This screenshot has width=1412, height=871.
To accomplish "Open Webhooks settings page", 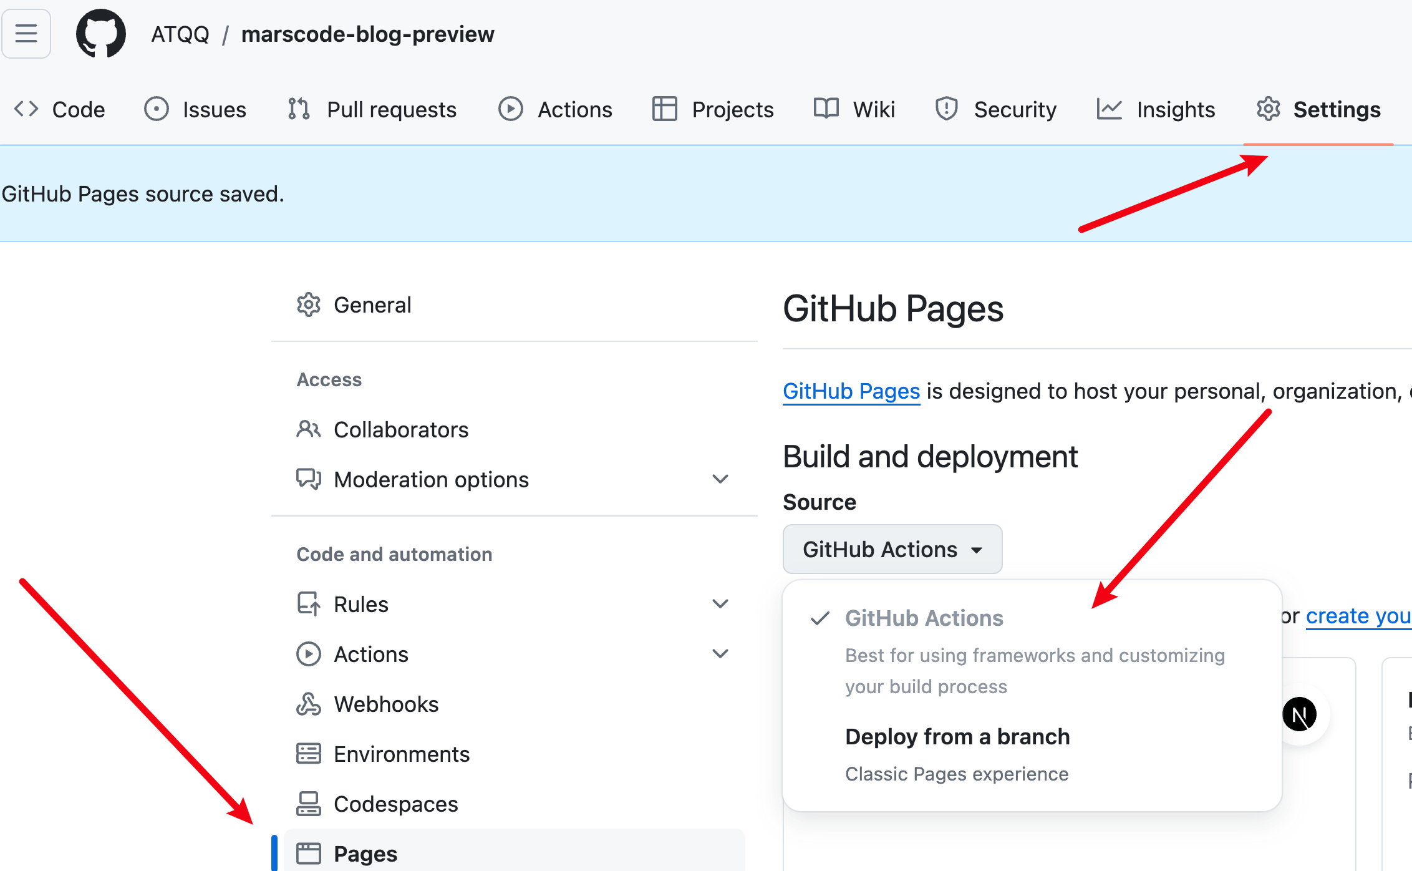I will (515, 704).
